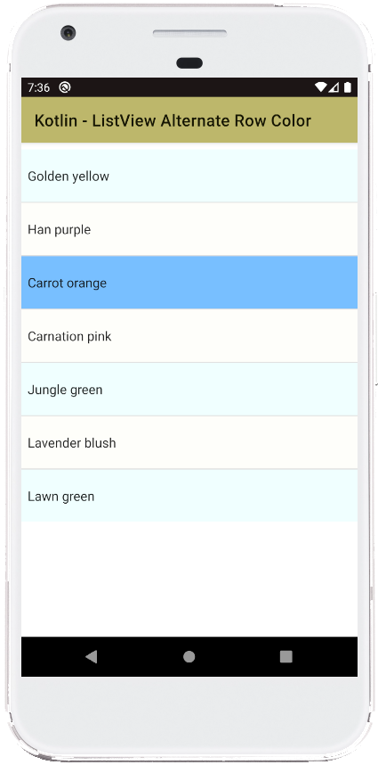Screen dimensions: 378x765
Task: Tap the phone front camera lens
Action: (68, 33)
